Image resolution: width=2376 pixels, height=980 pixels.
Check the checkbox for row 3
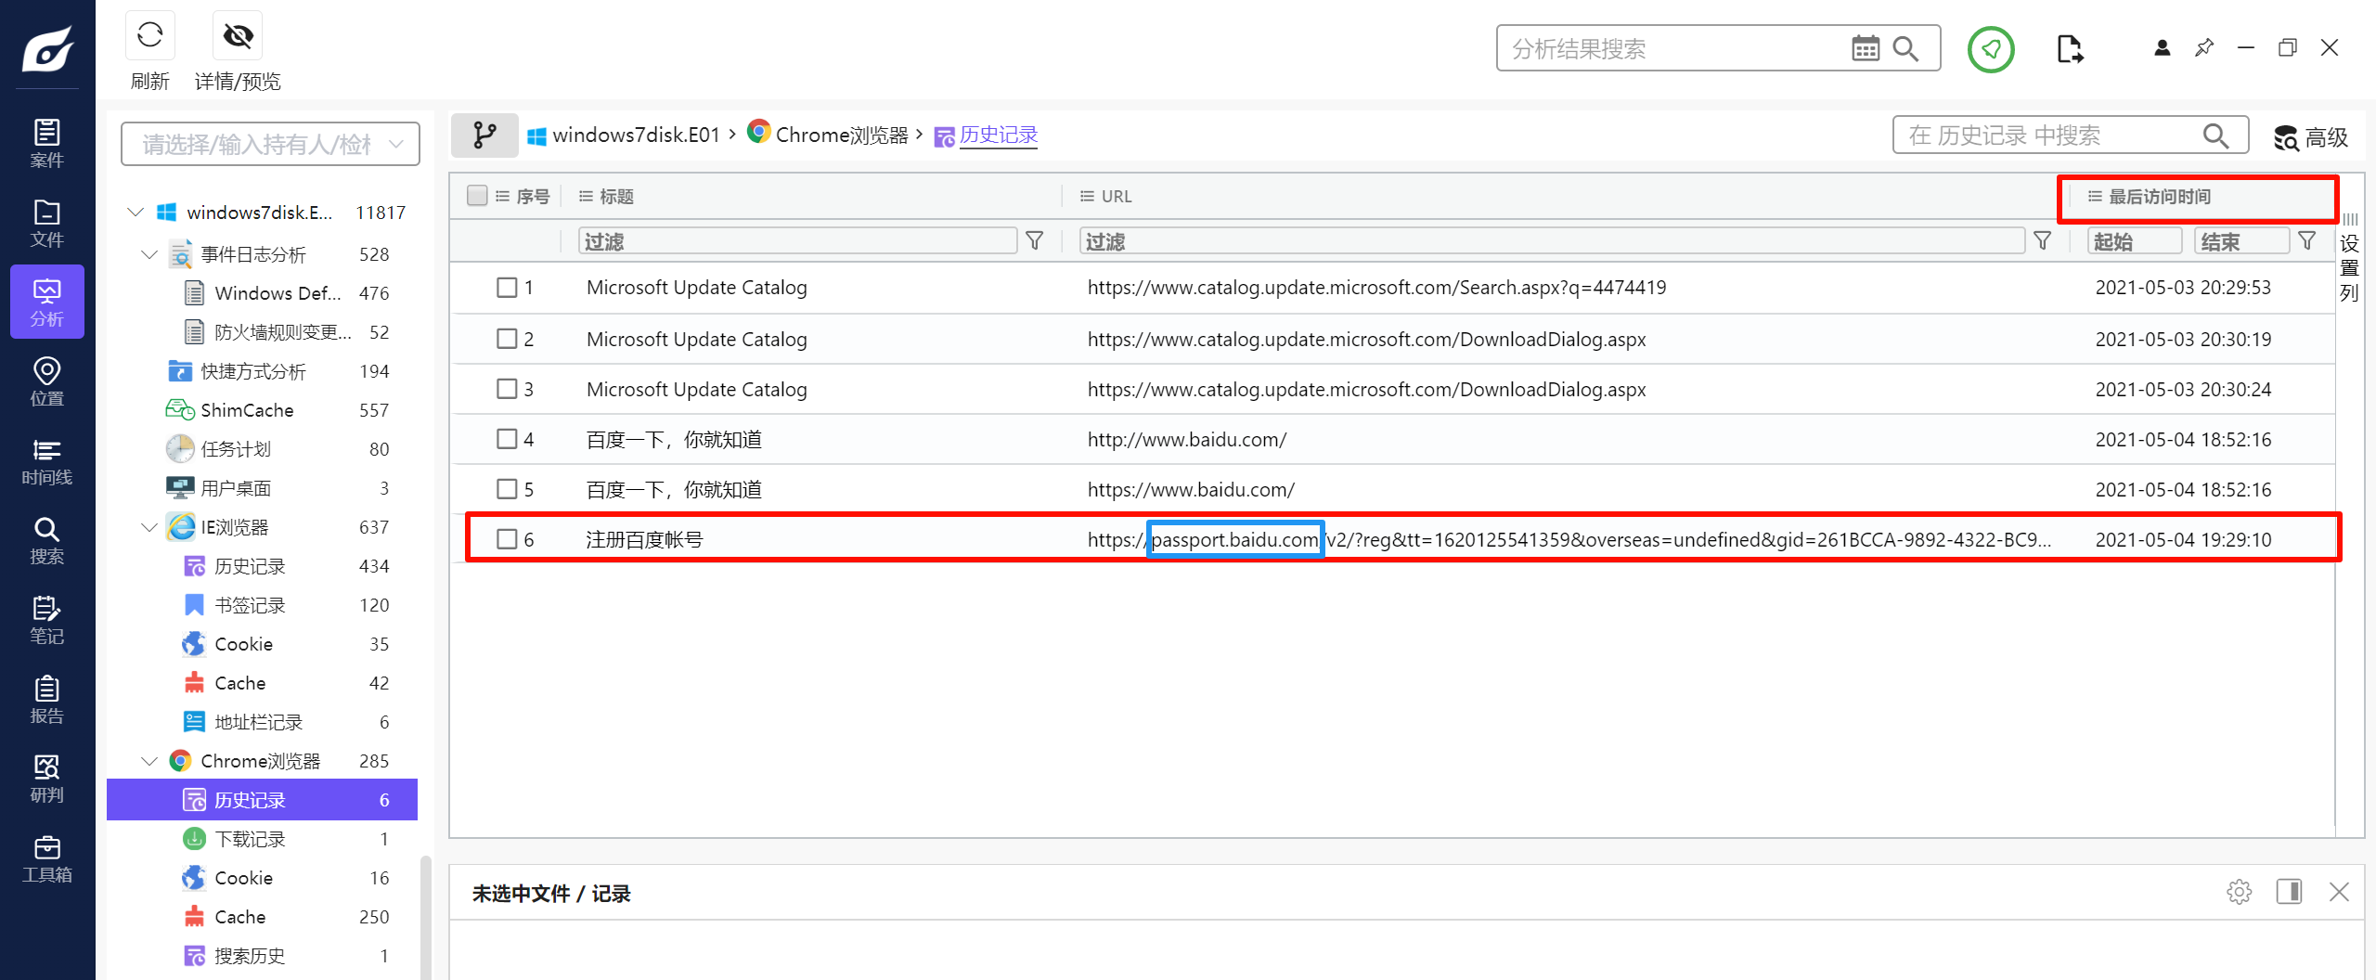(x=507, y=389)
